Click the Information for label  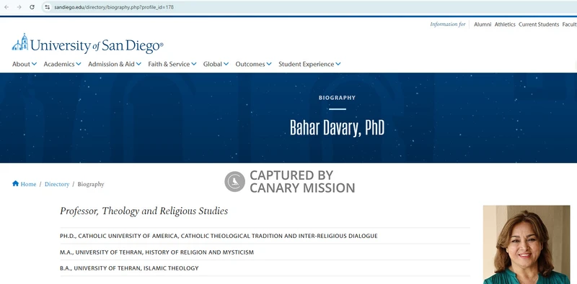(448, 24)
